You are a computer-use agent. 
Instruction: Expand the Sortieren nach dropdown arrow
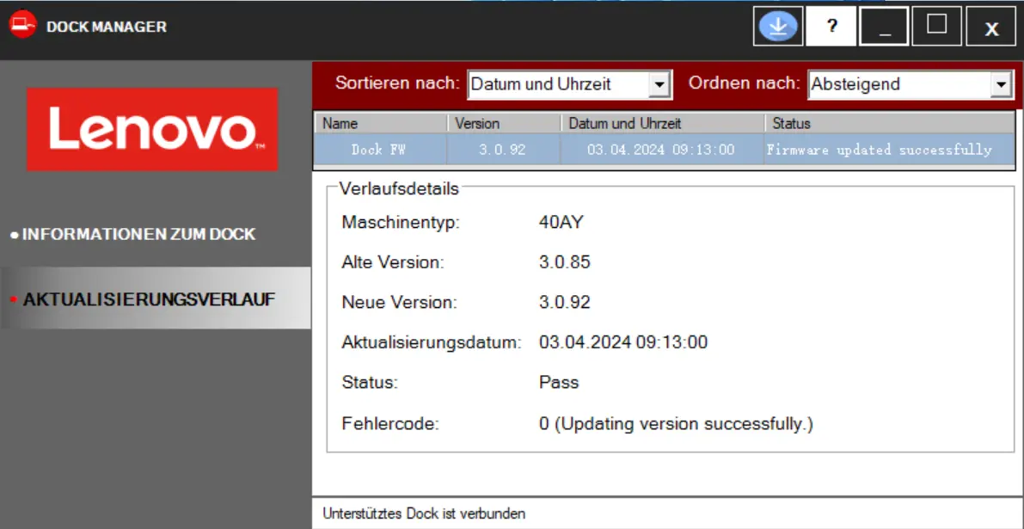coord(659,84)
